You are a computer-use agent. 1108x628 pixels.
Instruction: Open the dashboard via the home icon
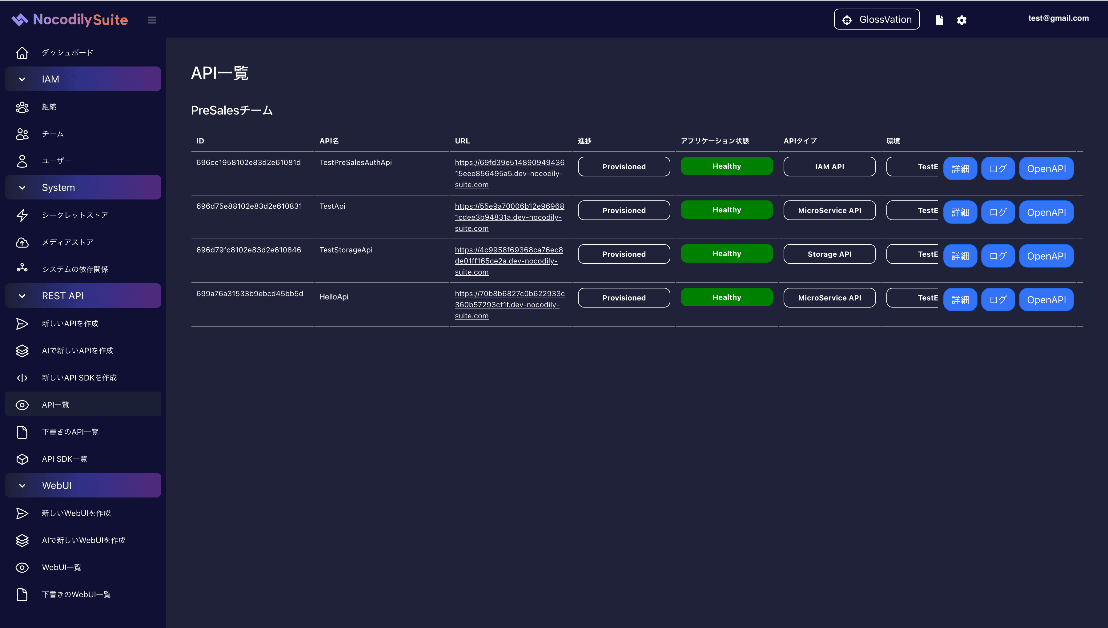pyautogui.click(x=22, y=52)
